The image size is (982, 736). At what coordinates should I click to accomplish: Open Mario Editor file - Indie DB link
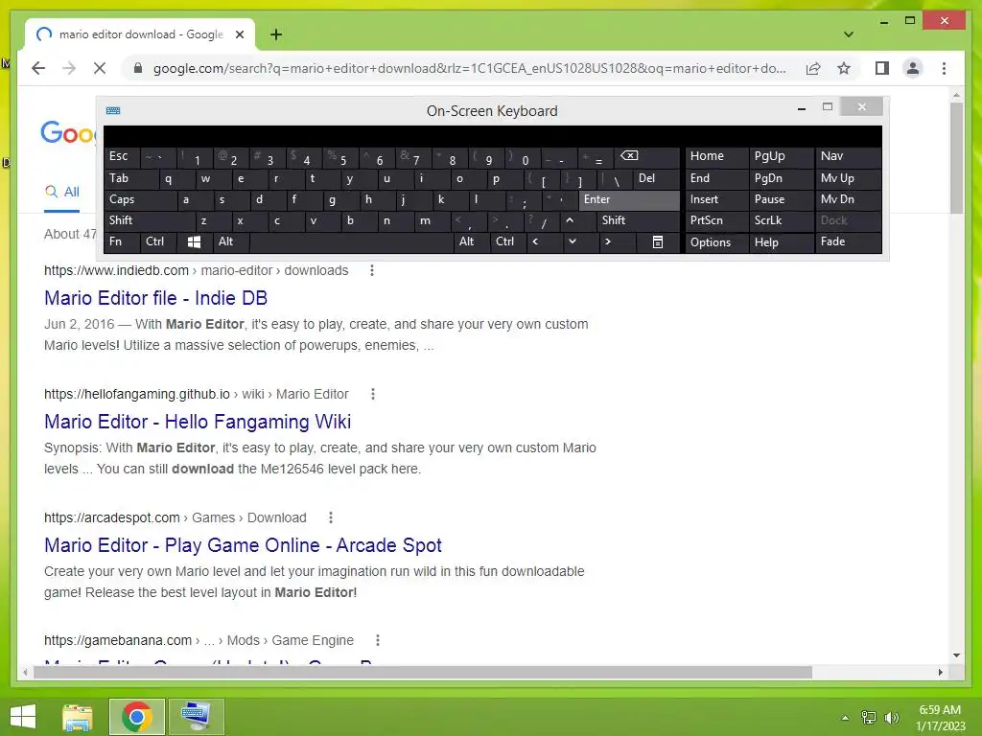pyautogui.click(x=156, y=298)
